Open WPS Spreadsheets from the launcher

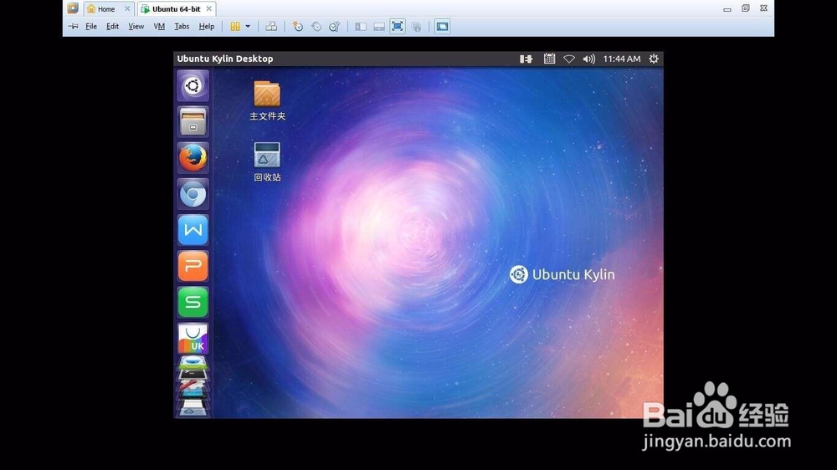[x=193, y=303]
